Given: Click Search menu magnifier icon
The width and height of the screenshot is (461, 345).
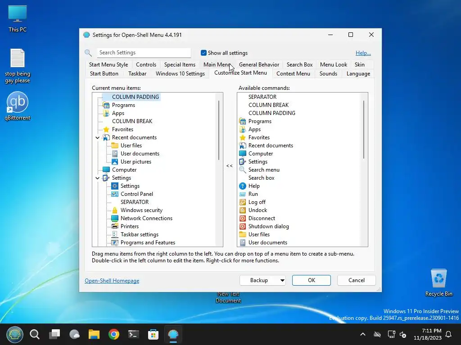Looking at the screenshot, I should 243,170.
